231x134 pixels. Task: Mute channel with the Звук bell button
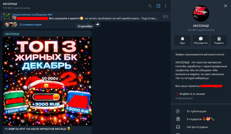point(182,40)
